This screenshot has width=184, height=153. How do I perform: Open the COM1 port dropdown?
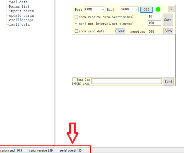point(95,9)
